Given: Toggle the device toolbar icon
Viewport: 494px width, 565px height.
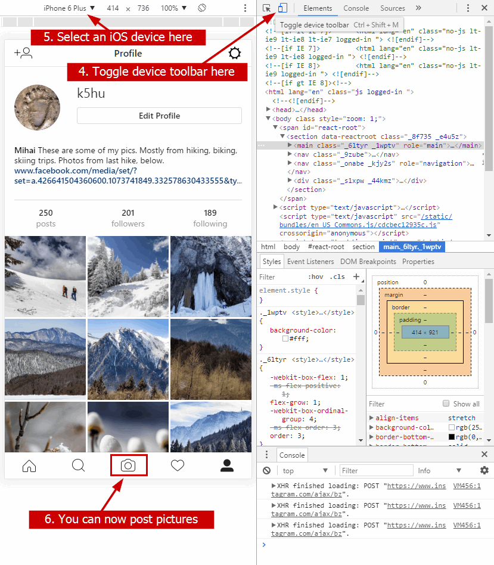Looking at the screenshot, I should coord(283,8).
